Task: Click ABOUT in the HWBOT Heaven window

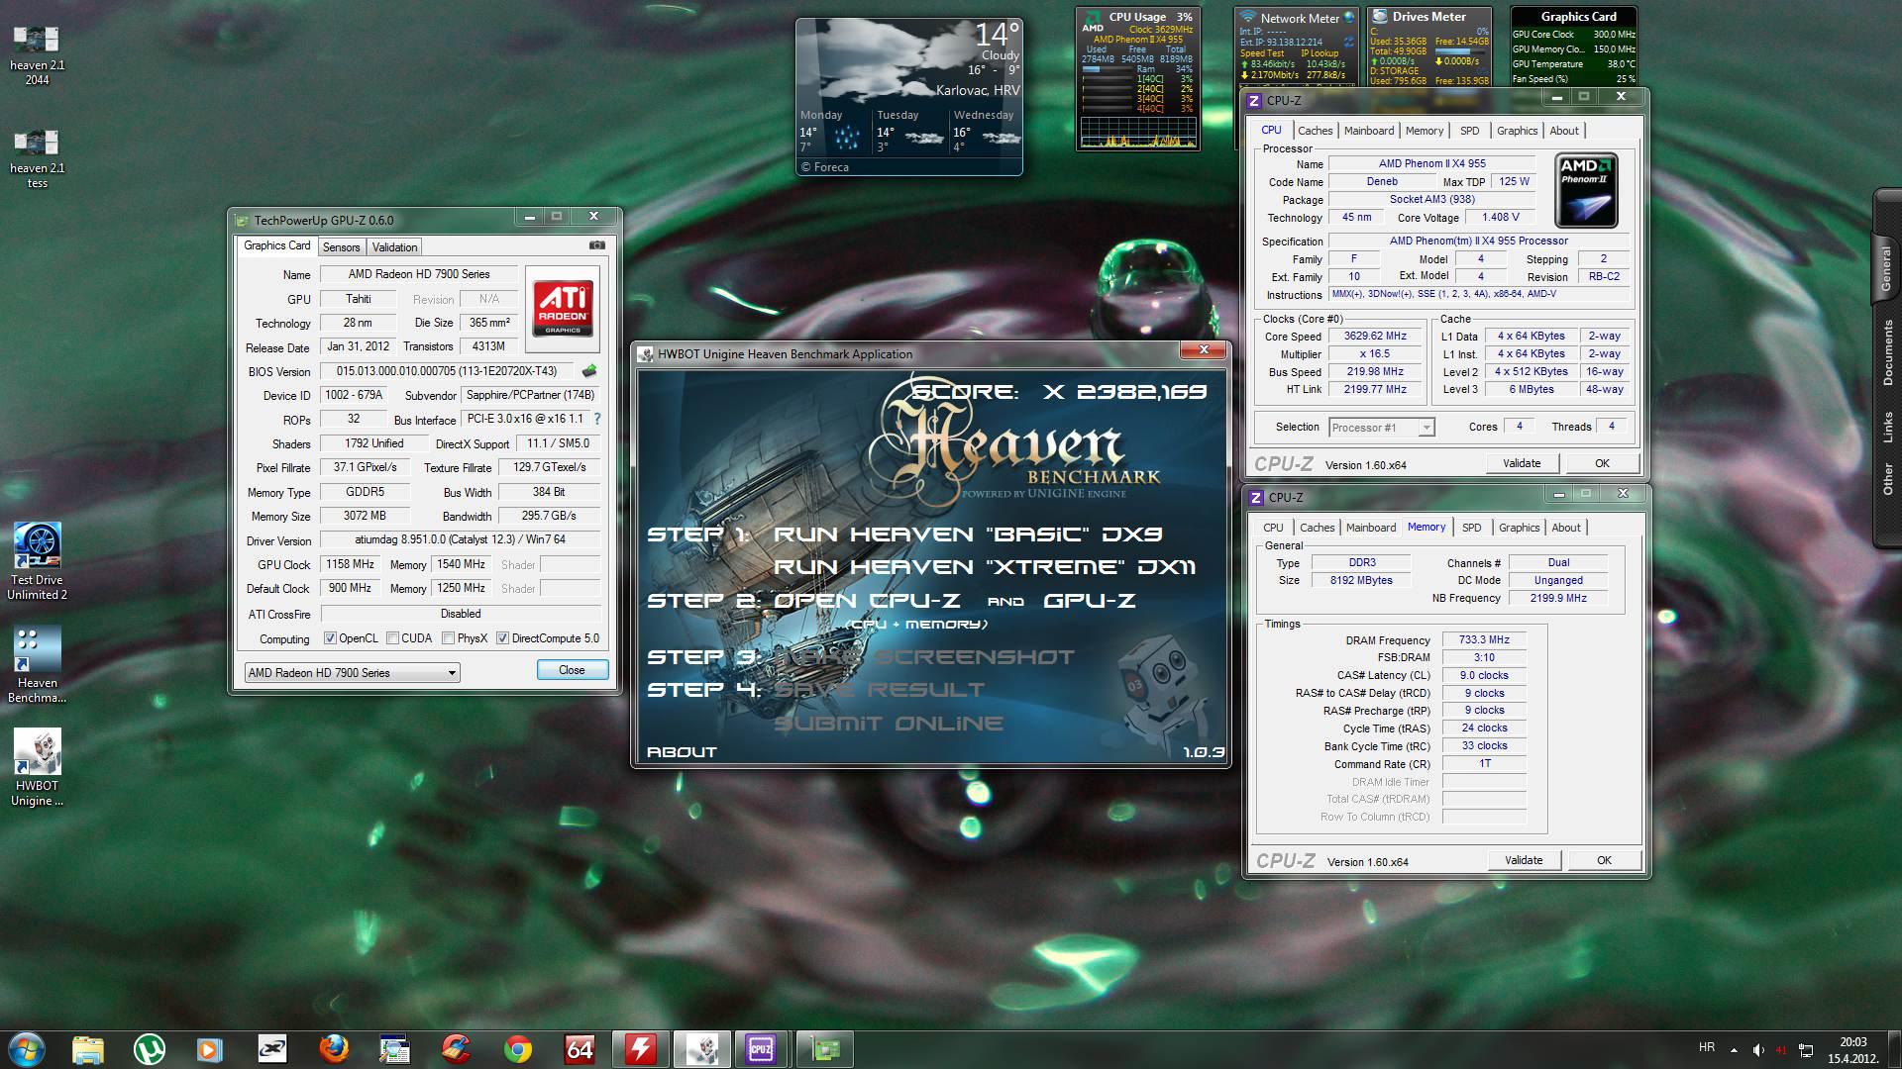Action: coord(682,752)
